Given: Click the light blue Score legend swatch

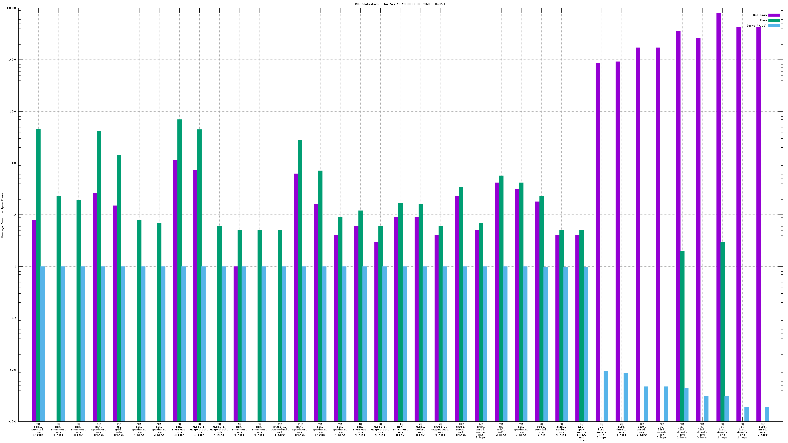Looking at the screenshot, I should 774,26.
